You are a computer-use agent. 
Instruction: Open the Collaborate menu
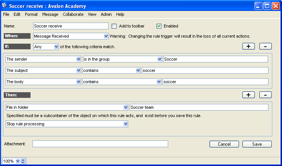(x=73, y=14)
